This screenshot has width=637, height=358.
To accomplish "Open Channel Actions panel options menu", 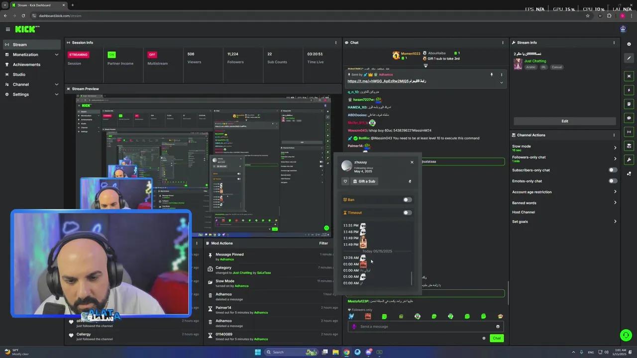I will click(614, 135).
